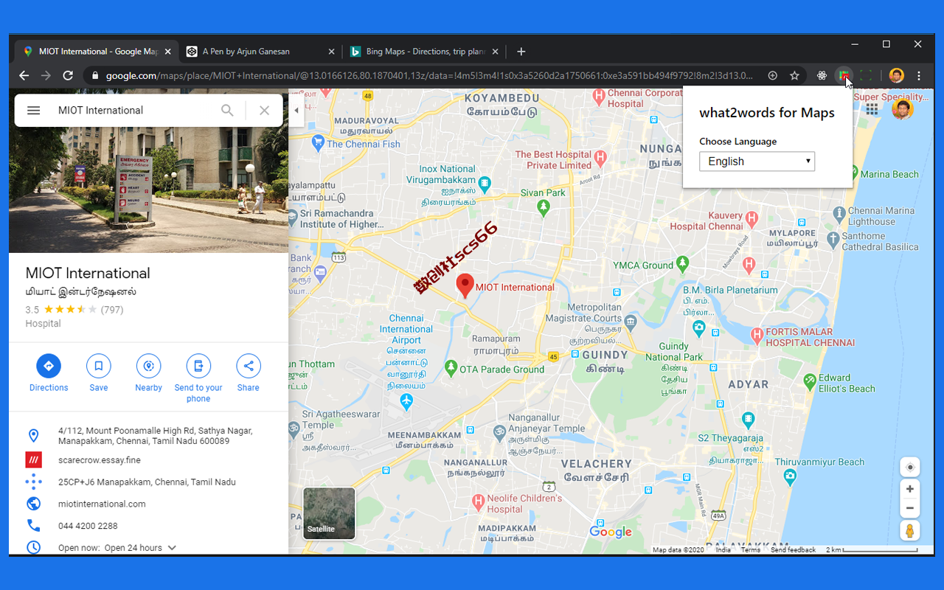The image size is (944, 590).
Task: Click the MIOT International search field
Action: [133, 111]
